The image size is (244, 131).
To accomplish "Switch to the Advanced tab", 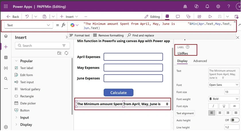I will tap(200, 61).
